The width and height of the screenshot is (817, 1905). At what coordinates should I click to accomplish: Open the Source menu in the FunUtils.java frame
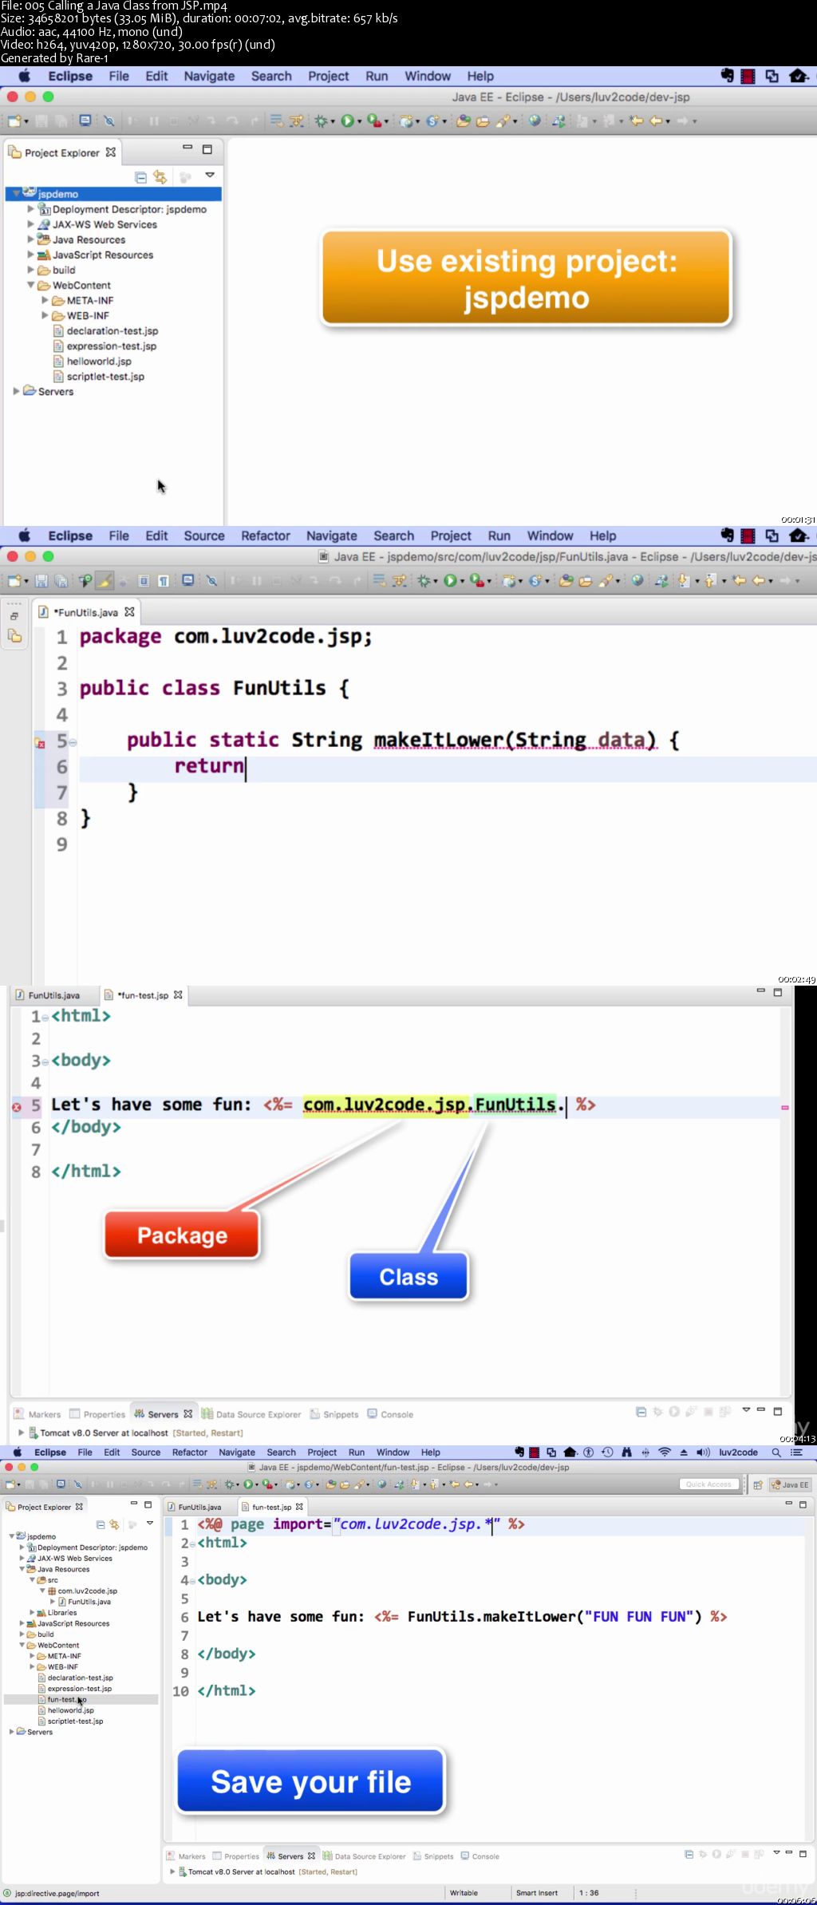[x=204, y=536]
